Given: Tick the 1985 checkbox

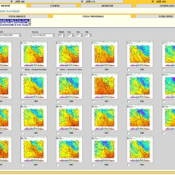Looking at the screenshot, I should point(93,70).
